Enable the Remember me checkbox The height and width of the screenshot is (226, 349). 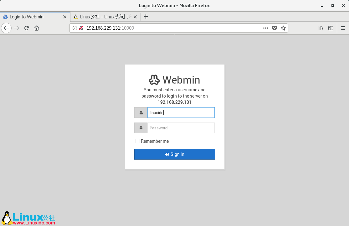(138, 141)
